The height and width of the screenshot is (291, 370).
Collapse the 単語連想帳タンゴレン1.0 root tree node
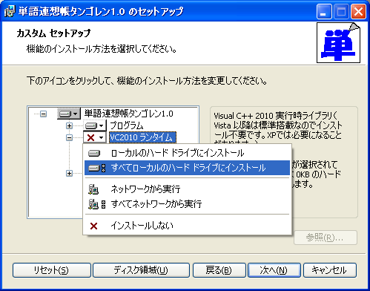pyautogui.click(x=44, y=114)
